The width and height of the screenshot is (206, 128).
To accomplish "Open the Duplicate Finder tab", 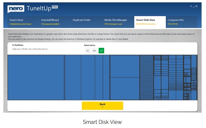I will point(87,22).
